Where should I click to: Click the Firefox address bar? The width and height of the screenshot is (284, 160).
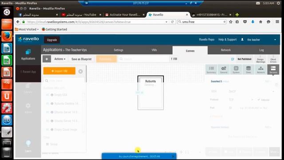[95, 22]
